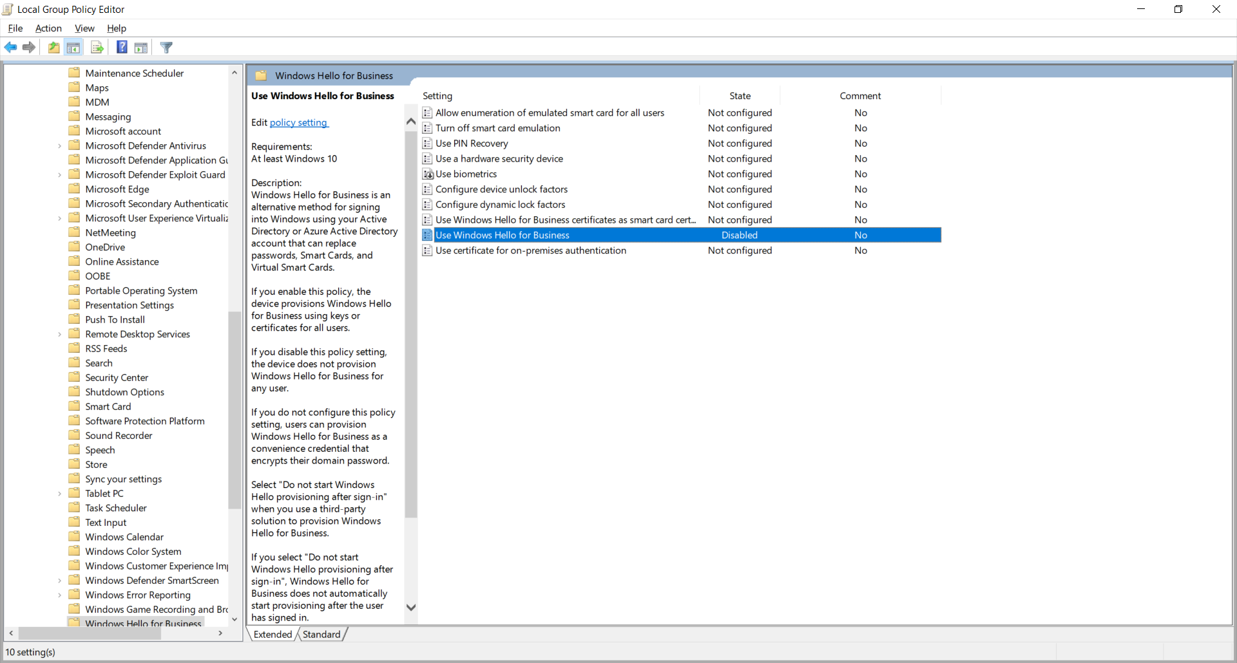Open the policy setting edit link
Viewport: 1237px width, 663px height.
pyautogui.click(x=299, y=122)
